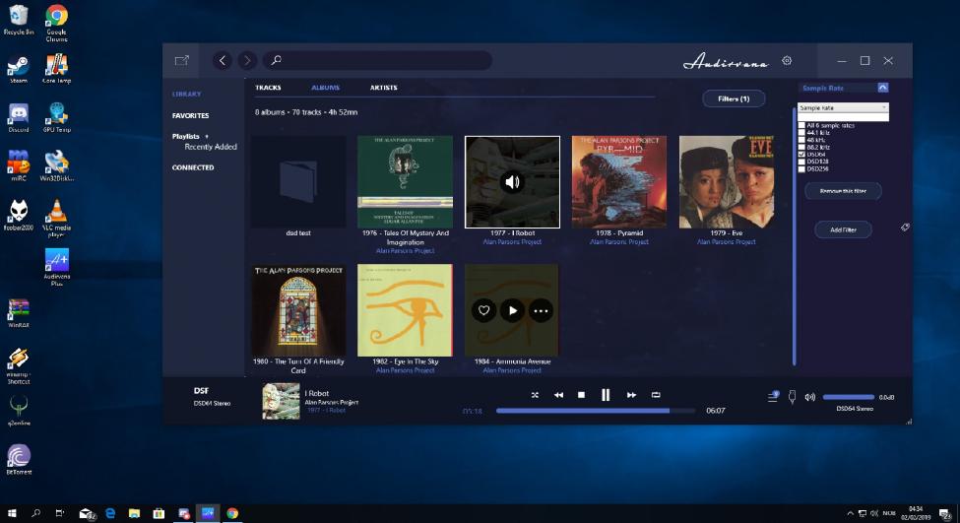Add Ammonia Avenue to favorites heart
This screenshot has width=960, height=523.
[483, 310]
